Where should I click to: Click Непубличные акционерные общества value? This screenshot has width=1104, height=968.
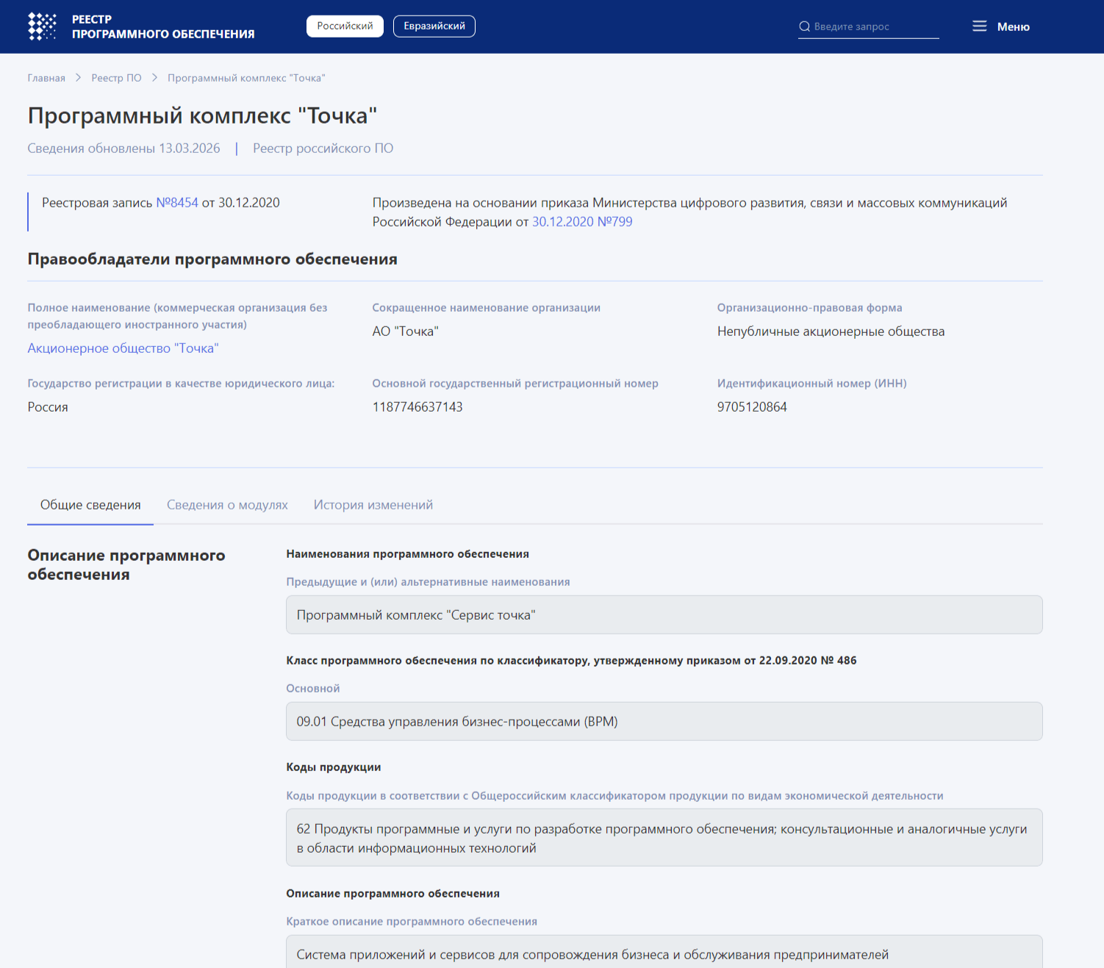[831, 331]
